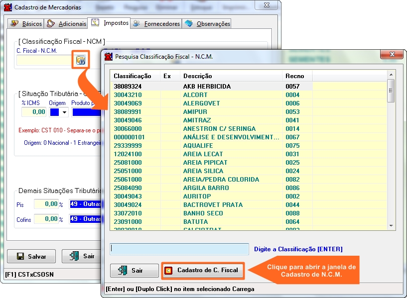This screenshot has height=298, width=407.
Task: Expand the Origem dropdown arrow
Action: point(64,112)
